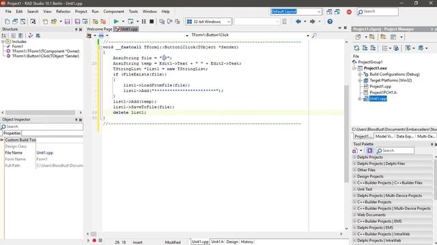
Task: Open the History tab
Action: 247,242
